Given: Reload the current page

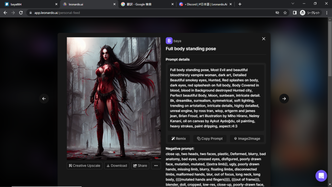Looking at the screenshot, I should tap(21, 13).
